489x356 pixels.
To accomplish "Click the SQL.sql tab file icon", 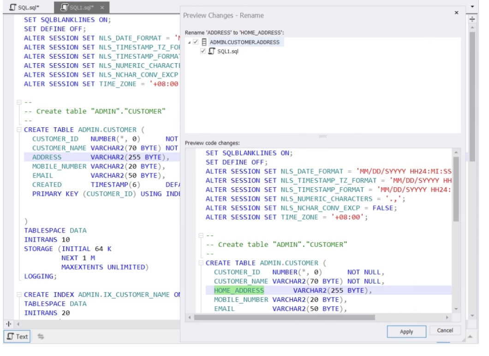I will pyautogui.click(x=13, y=7).
